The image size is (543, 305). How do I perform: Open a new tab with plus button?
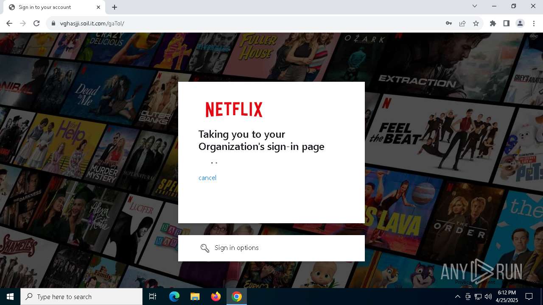click(115, 7)
